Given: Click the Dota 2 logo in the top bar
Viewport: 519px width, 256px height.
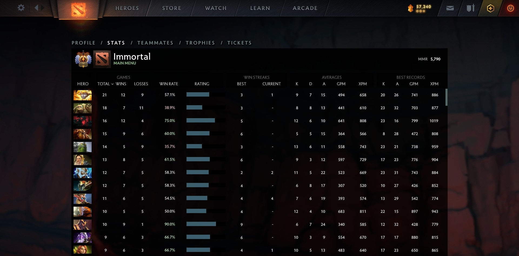Looking at the screenshot, I should [x=78, y=9].
